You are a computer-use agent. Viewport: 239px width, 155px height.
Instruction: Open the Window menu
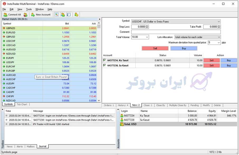pos(40,9)
